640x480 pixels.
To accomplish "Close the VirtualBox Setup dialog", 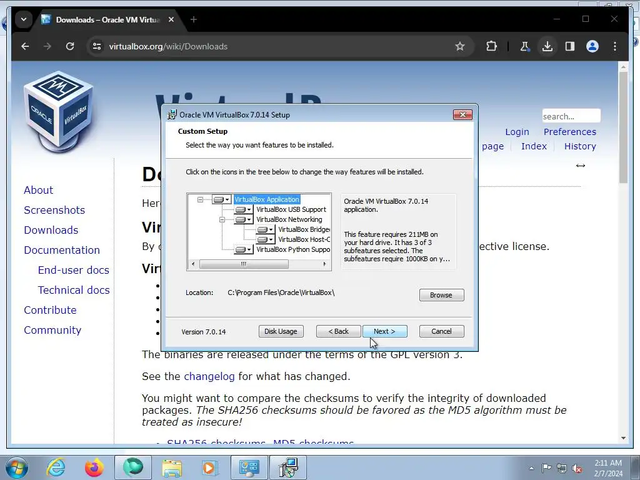I will (462, 115).
